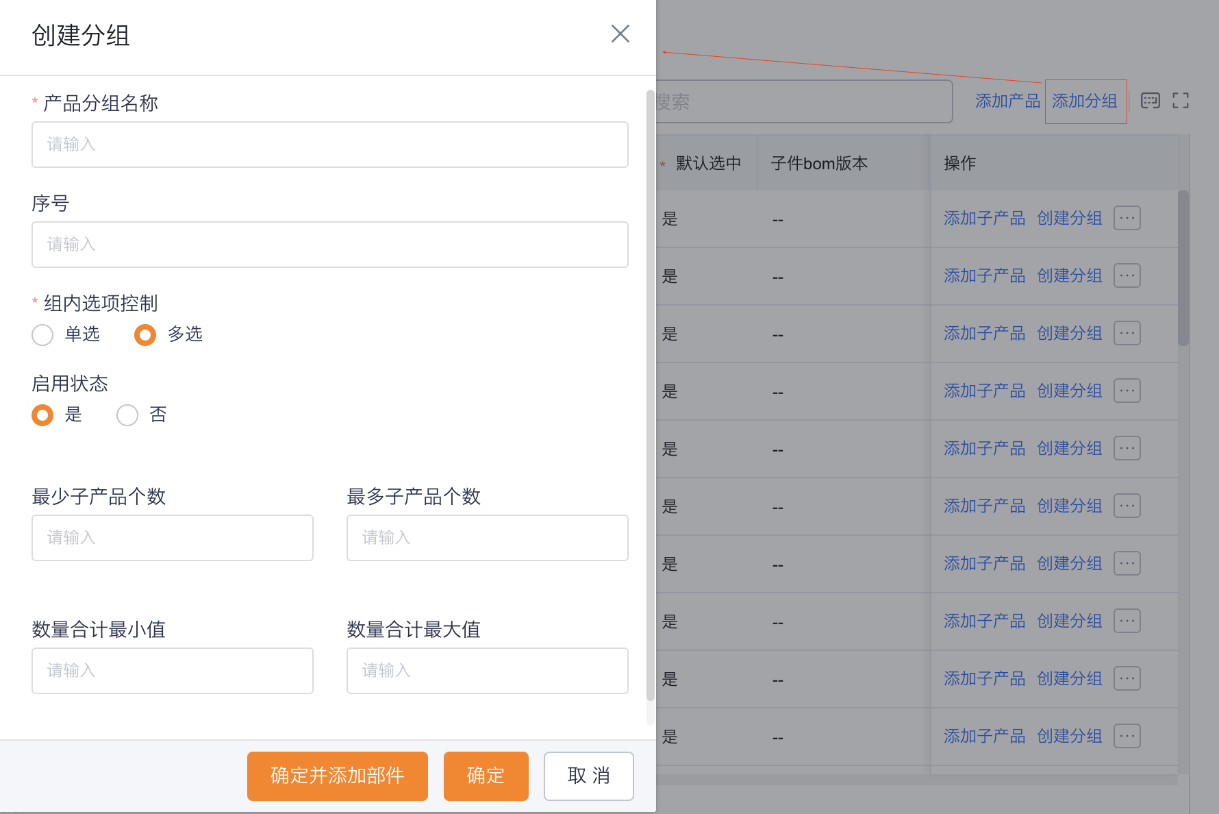Click 创建分组 in the sixth table row

1070,506
